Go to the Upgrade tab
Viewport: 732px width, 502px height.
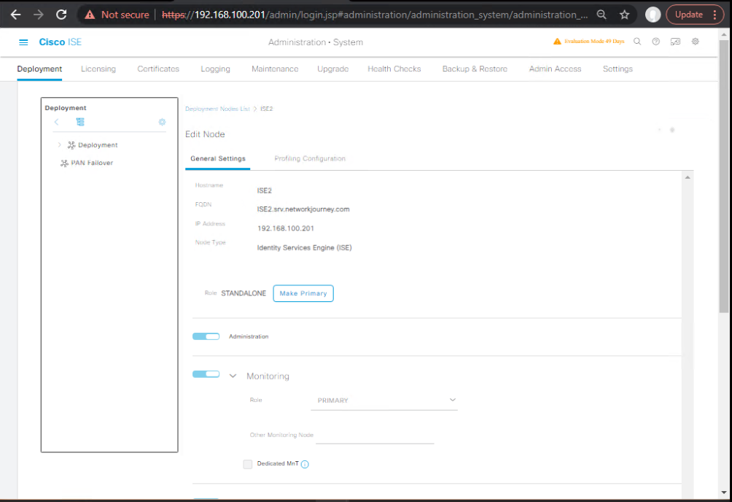coord(333,69)
